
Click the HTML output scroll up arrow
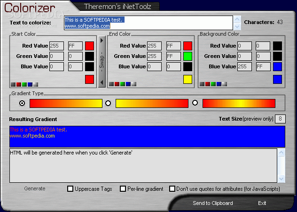pyautogui.click(x=281, y=153)
